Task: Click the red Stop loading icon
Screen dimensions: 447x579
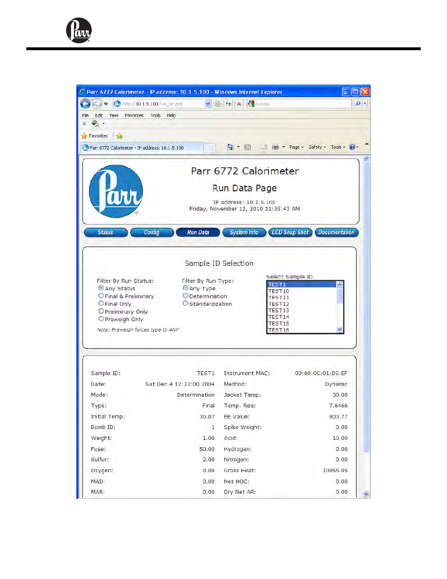Action: (x=239, y=104)
